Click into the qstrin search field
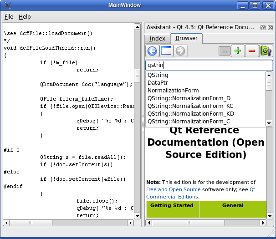The image size is (276, 239). click(210, 65)
